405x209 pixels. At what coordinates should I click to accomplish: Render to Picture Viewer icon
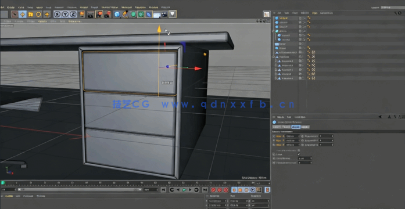pyautogui.click(x=99, y=15)
